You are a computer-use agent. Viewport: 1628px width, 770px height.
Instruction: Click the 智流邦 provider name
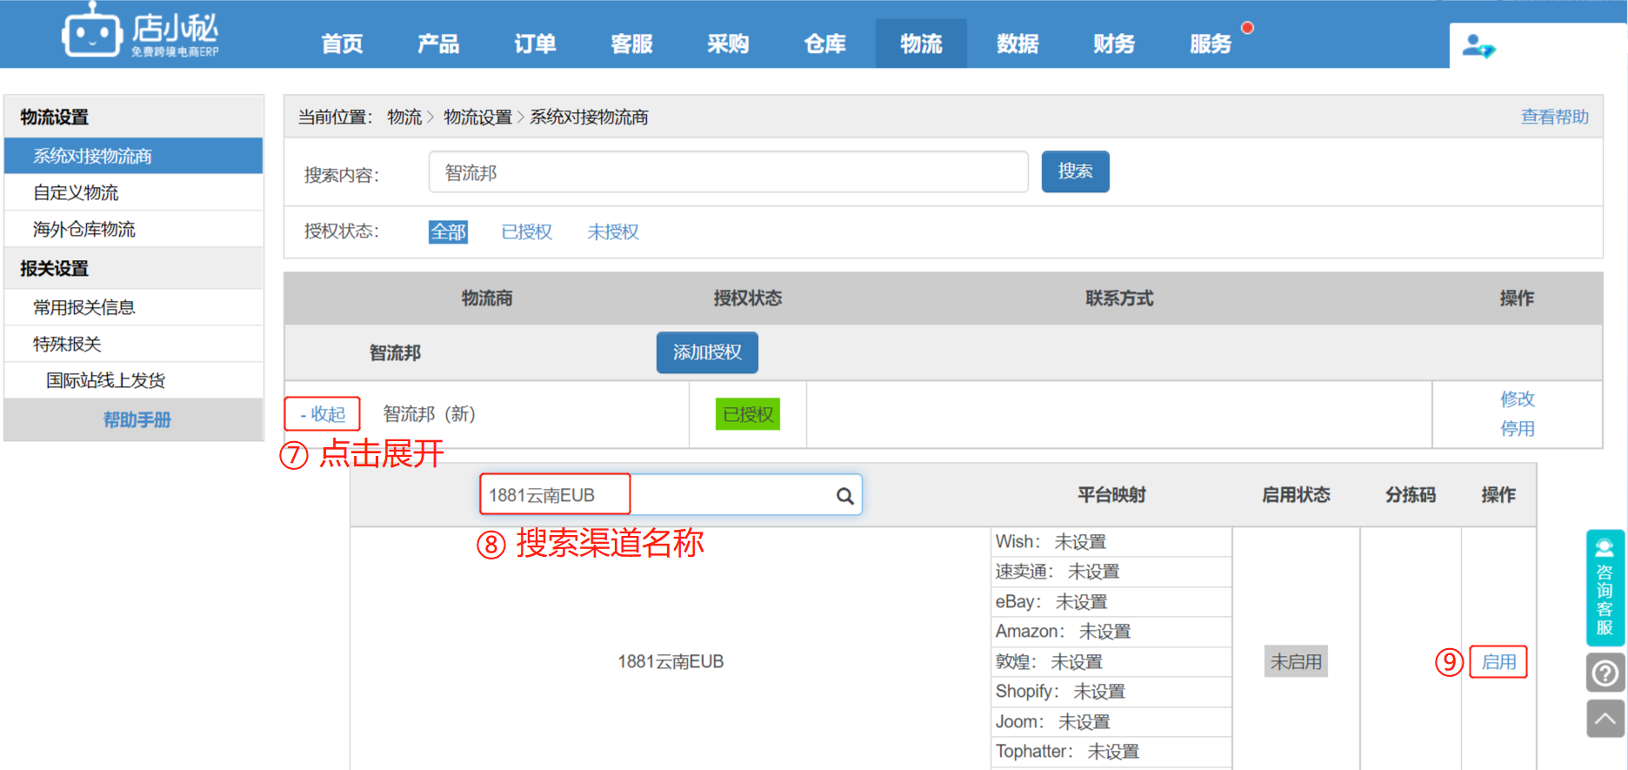coord(395,353)
